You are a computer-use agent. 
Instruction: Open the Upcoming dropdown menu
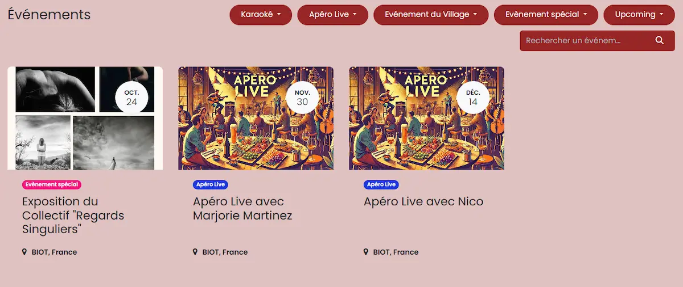click(x=639, y=15)
